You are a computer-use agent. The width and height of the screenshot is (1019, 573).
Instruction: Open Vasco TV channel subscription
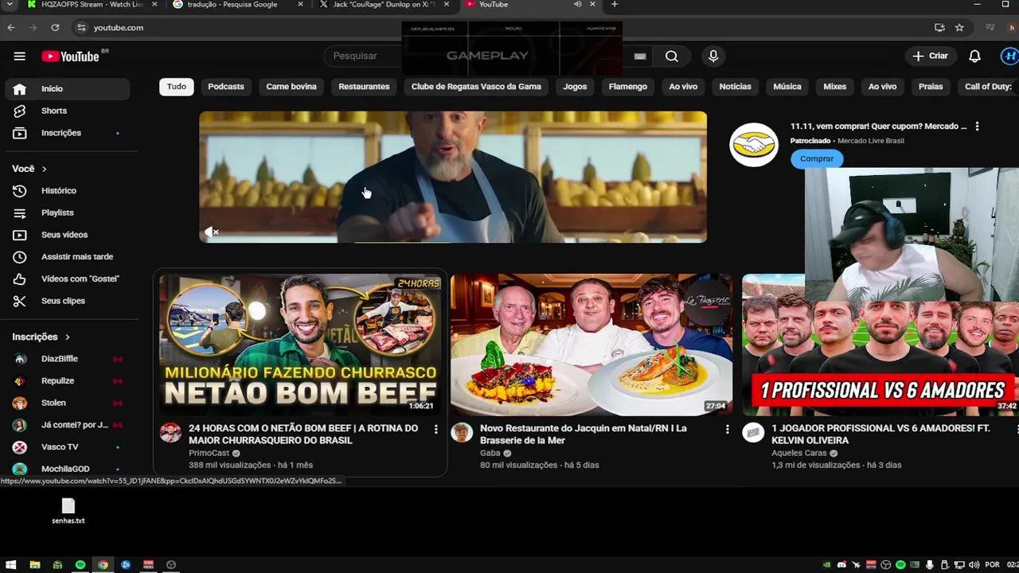pyautogui.click(x=68, y=446)
